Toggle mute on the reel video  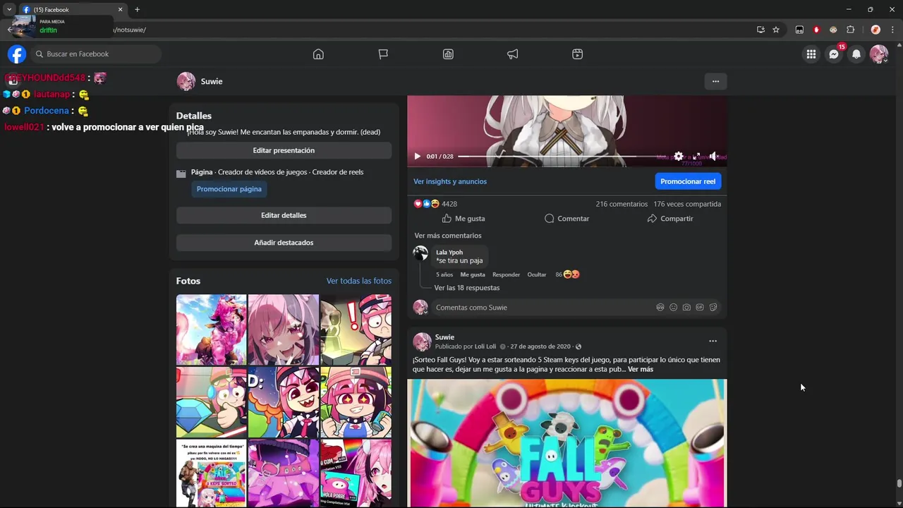[714, 157]
